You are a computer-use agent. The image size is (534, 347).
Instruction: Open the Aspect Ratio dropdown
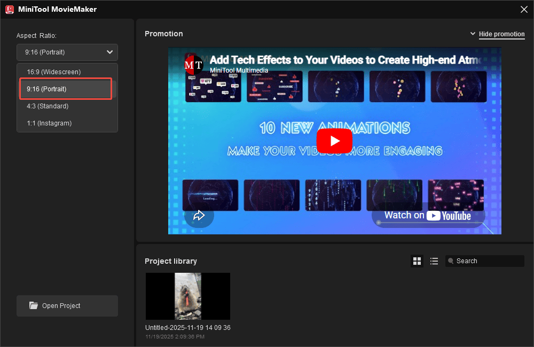click(x=67, y=52)
